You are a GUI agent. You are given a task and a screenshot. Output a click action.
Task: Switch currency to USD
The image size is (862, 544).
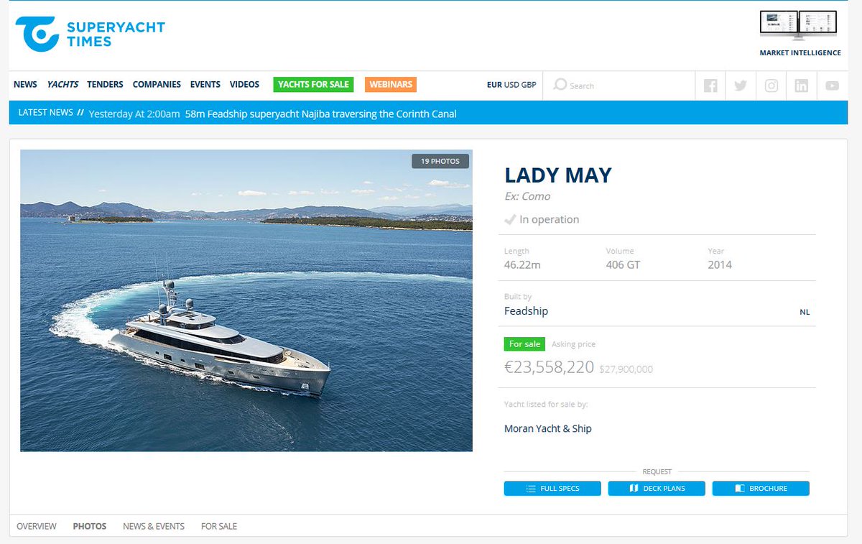pyautogui.click(x=511, y=85)
